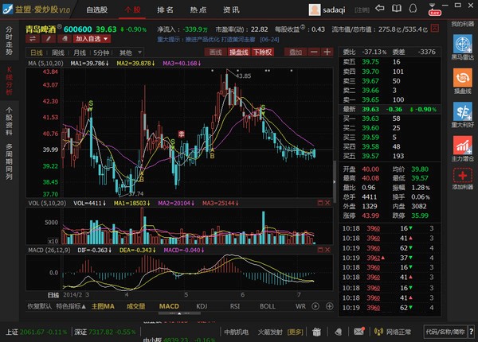The width and height of the screenshot is (478, 342).
Task: Open 分时走势 in left sidebar
Action: [9, 41]
